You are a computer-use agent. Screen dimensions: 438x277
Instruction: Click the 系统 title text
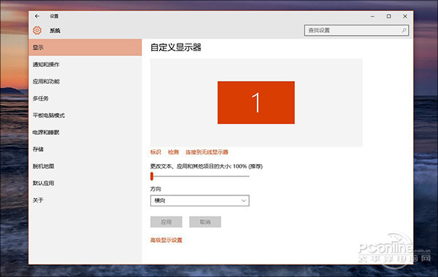tap(55, 31)
